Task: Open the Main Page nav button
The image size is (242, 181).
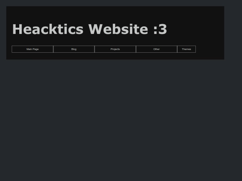Action: 32,49
